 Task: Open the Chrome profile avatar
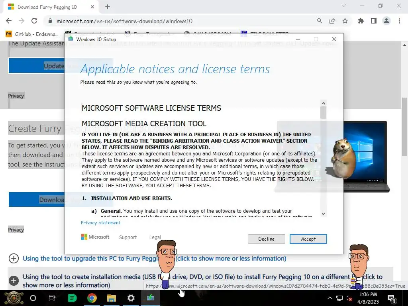coord(386,21)
